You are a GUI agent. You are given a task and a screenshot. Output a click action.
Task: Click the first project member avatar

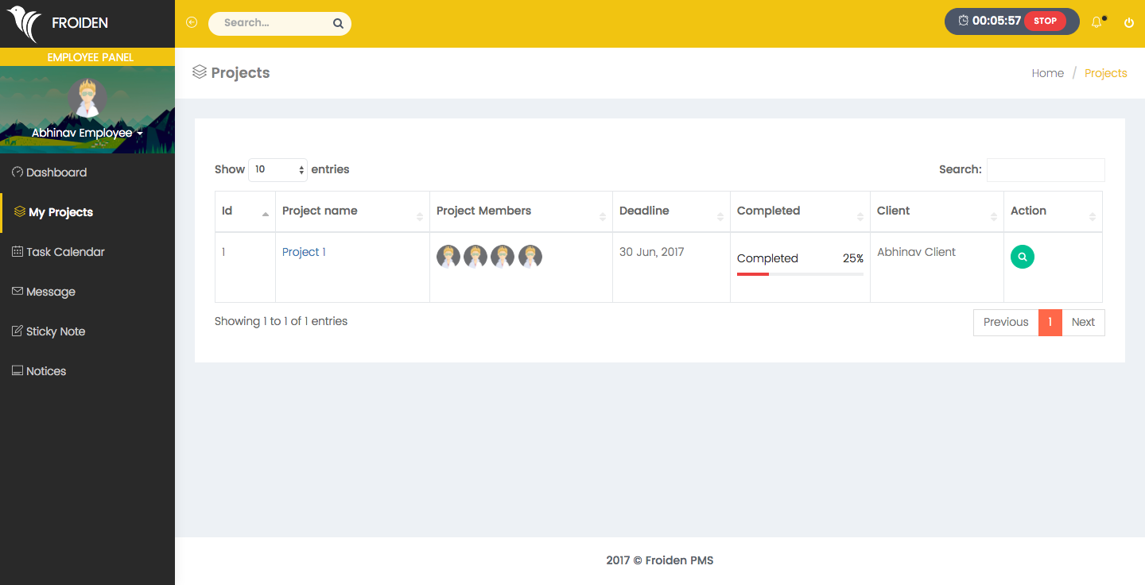(448, 256)
